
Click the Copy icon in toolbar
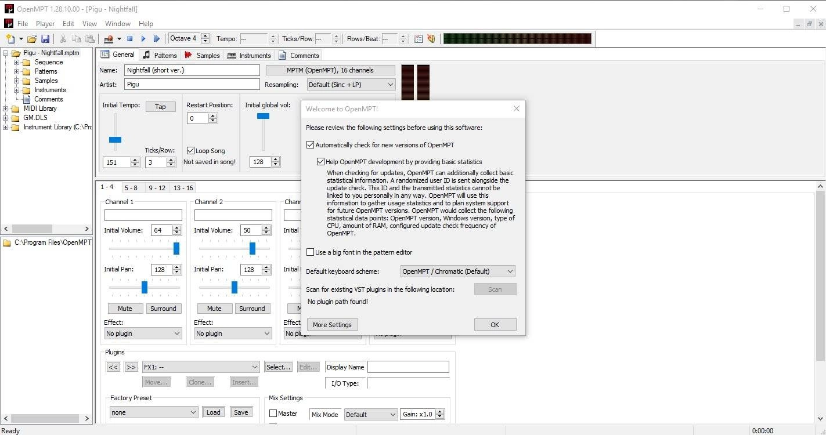pos(76,39)
